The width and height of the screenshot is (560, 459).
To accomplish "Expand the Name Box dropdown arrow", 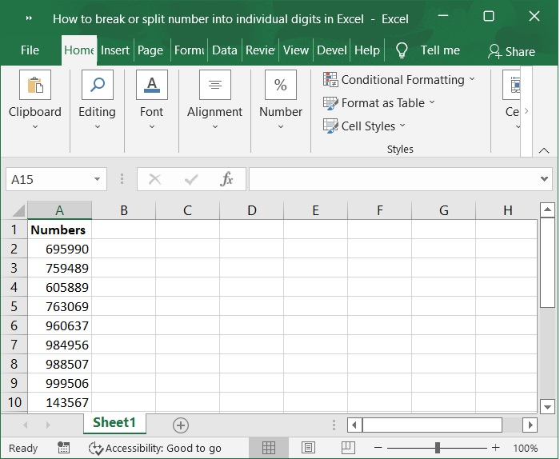I will [98, 180].
